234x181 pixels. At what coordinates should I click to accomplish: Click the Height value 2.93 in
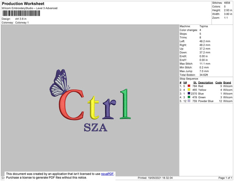[x=228, y=10]
